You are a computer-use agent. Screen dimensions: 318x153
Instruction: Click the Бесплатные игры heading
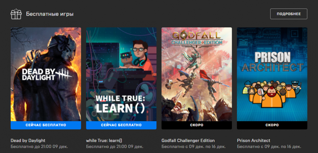(50, 14)
